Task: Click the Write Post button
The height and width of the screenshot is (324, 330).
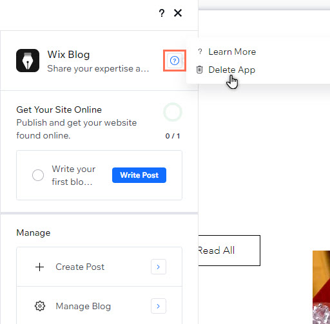Action: [x=139, y=175]
